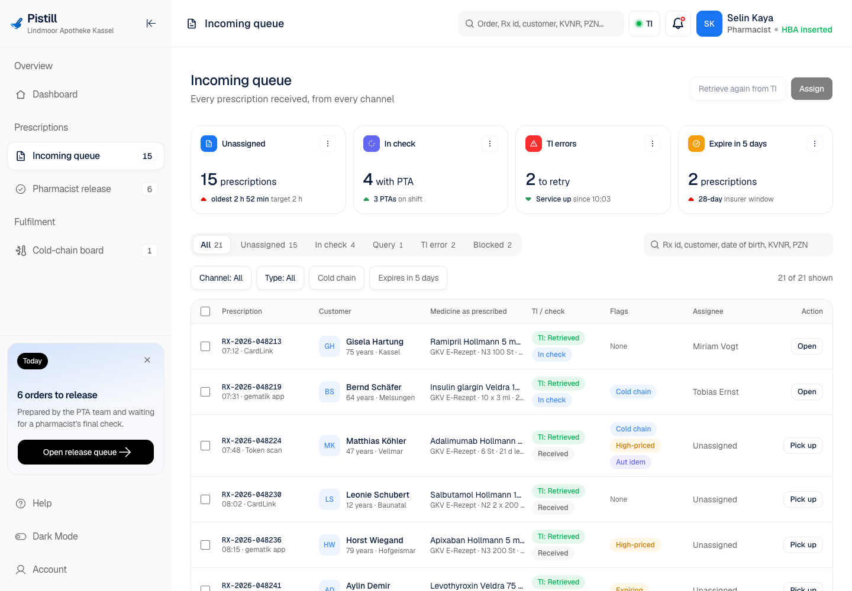Switch to the All 21 tab
The image size is (852, 591).
click(212, 245)
